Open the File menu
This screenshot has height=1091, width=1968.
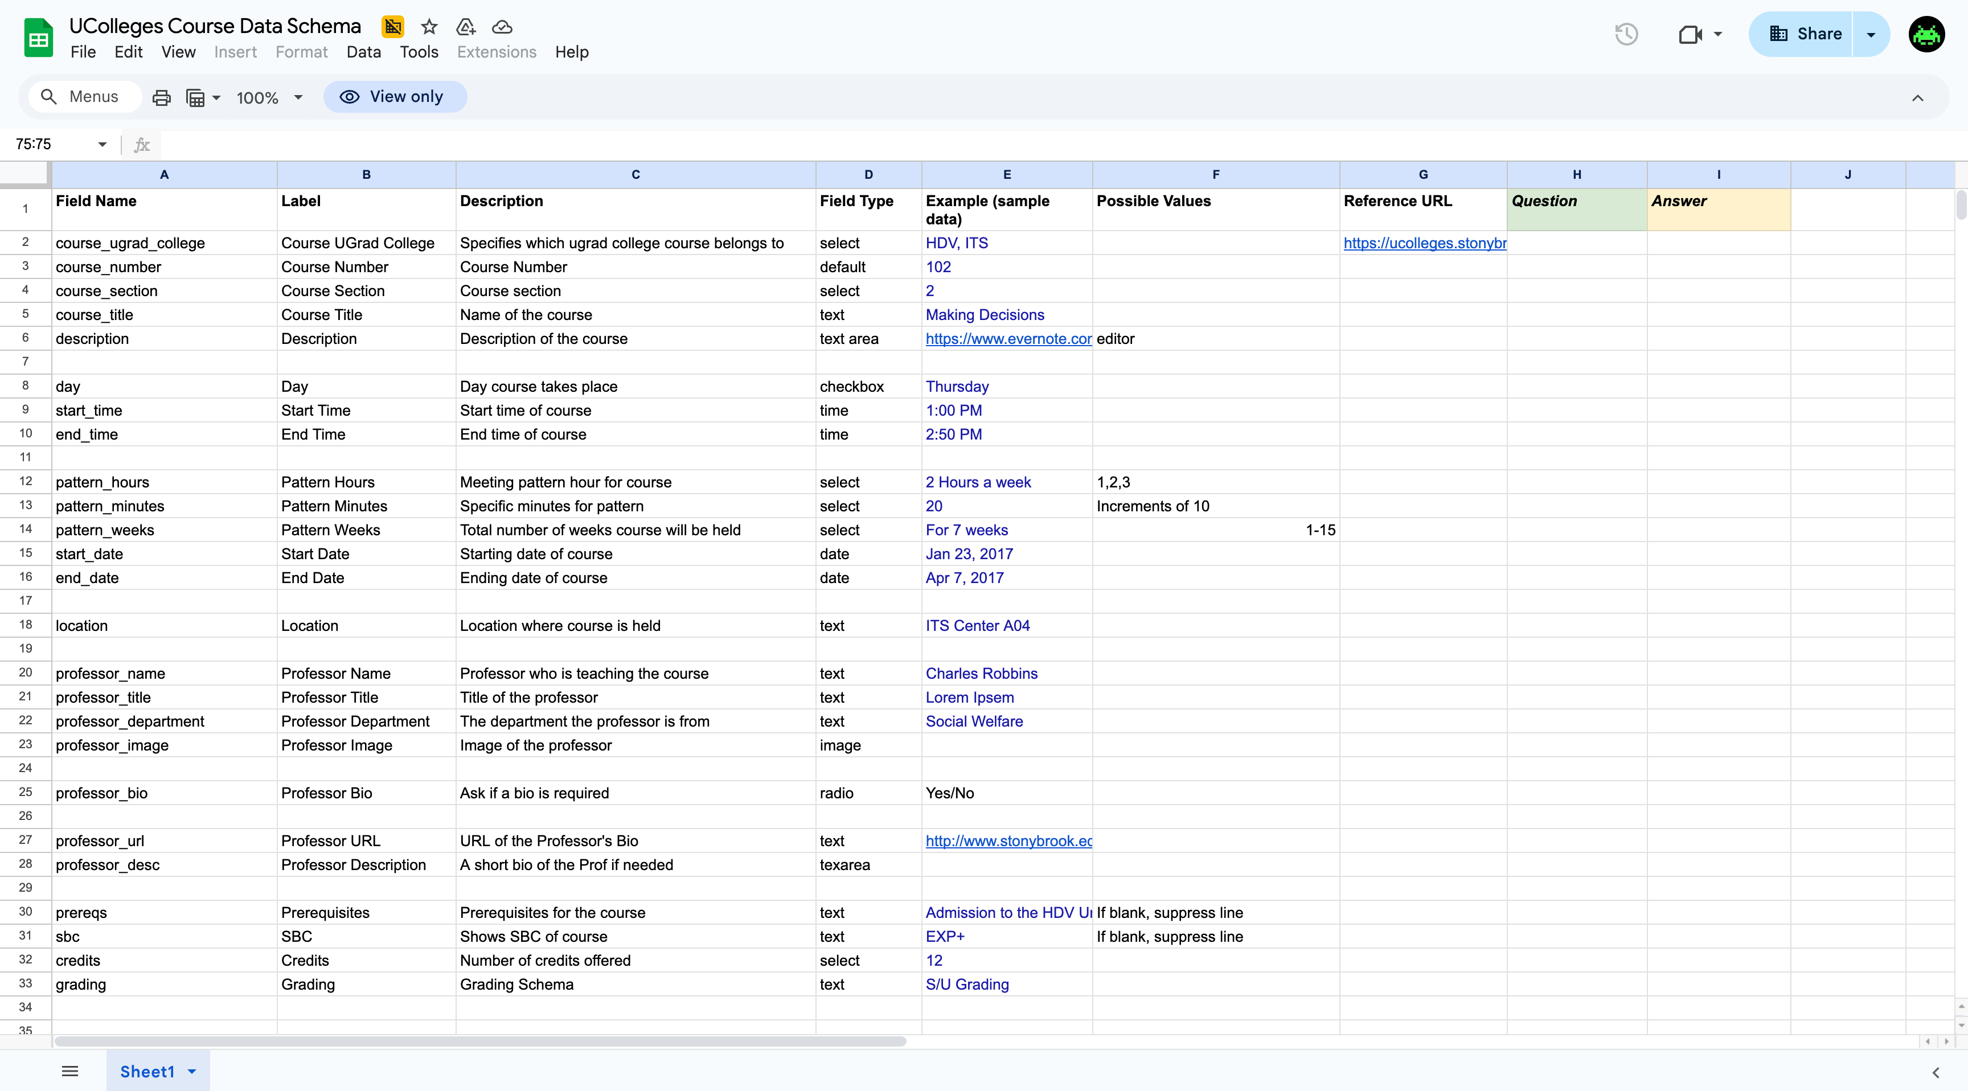(x=83, y=52)
